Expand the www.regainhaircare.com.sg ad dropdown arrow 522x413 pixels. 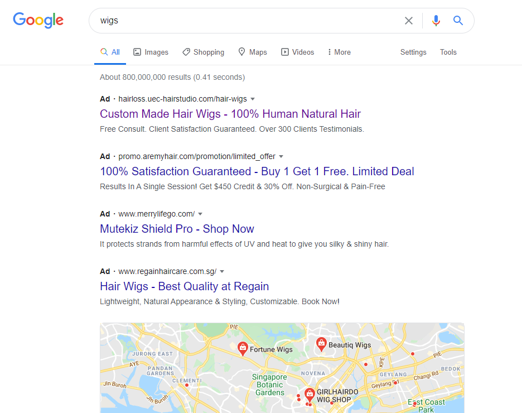click(x=222, y=271)
